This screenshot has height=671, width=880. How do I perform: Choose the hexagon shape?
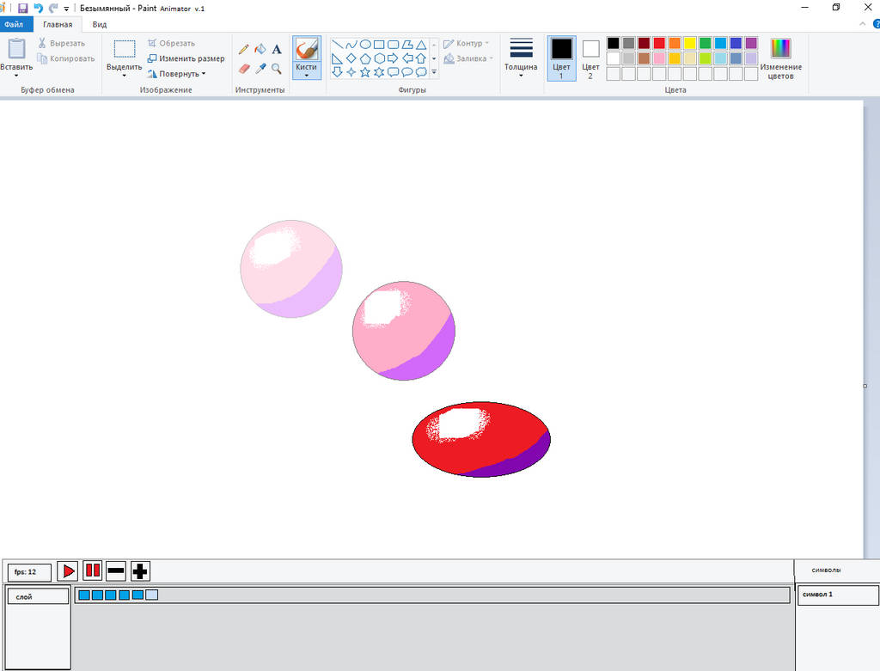click(x=379, y=58)
